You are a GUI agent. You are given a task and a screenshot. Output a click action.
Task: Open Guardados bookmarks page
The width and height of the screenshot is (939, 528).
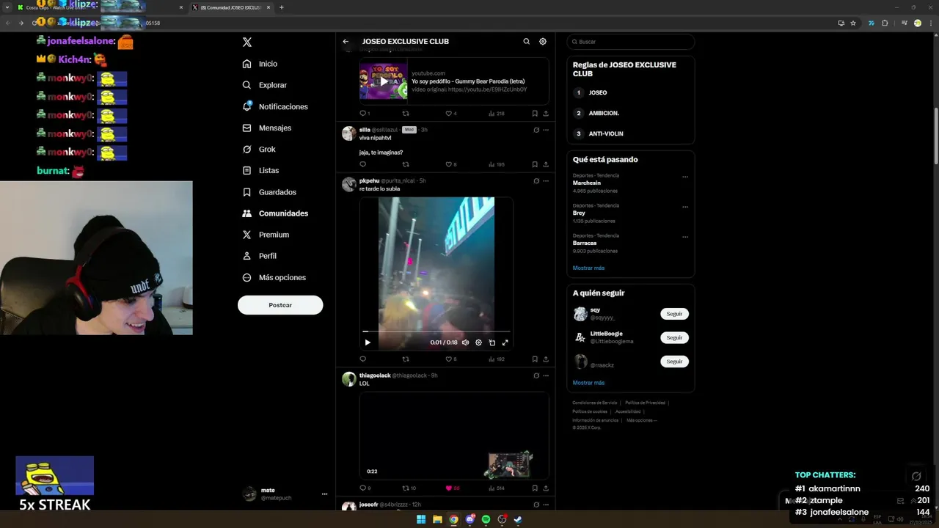(269, 192)
